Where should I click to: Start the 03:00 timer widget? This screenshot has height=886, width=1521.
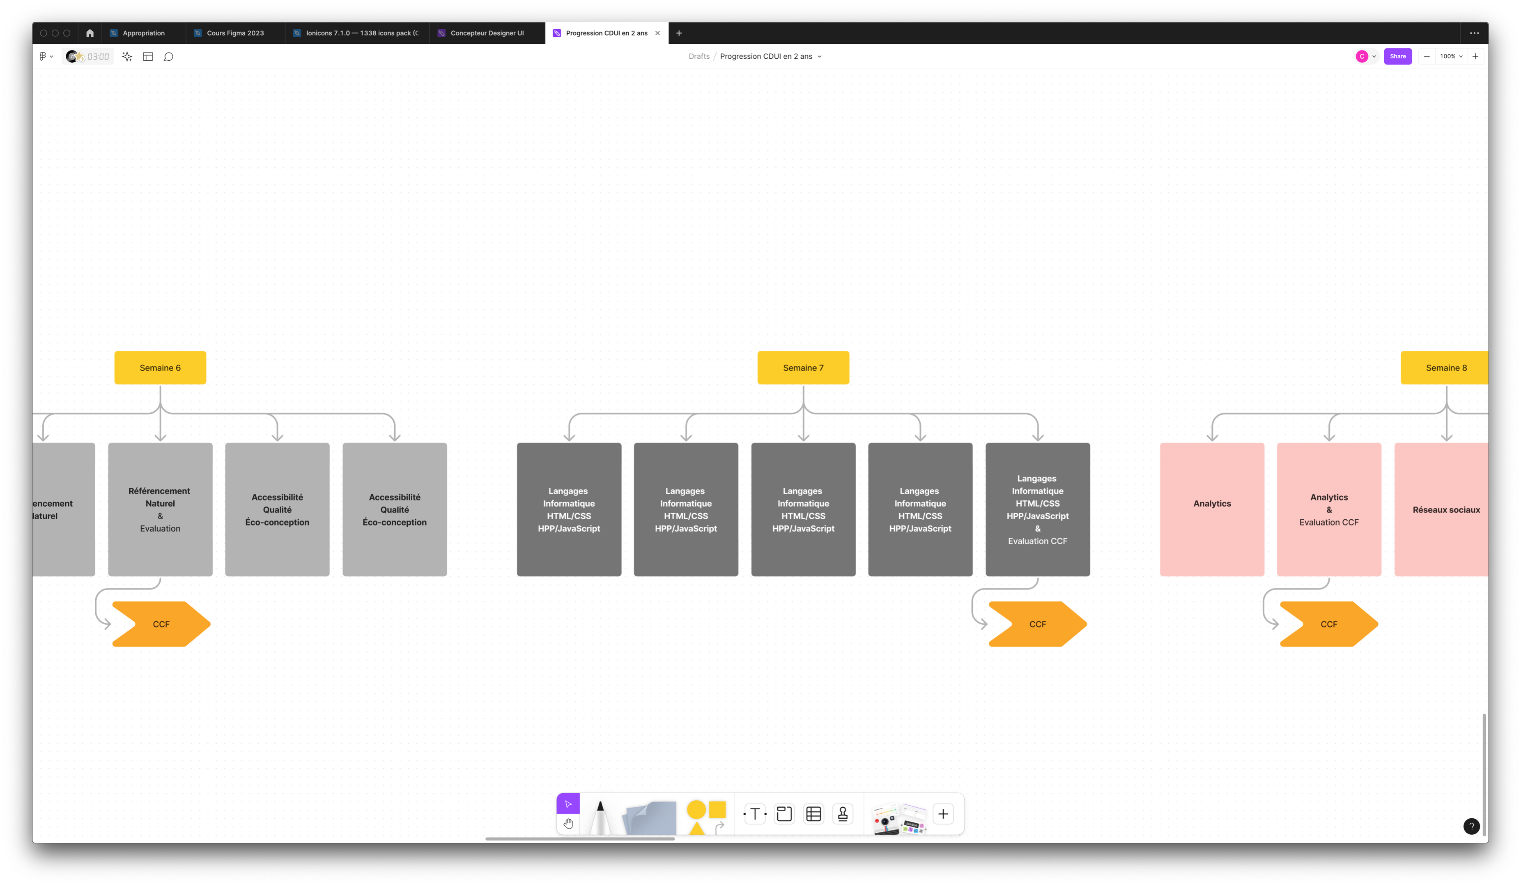89,57
